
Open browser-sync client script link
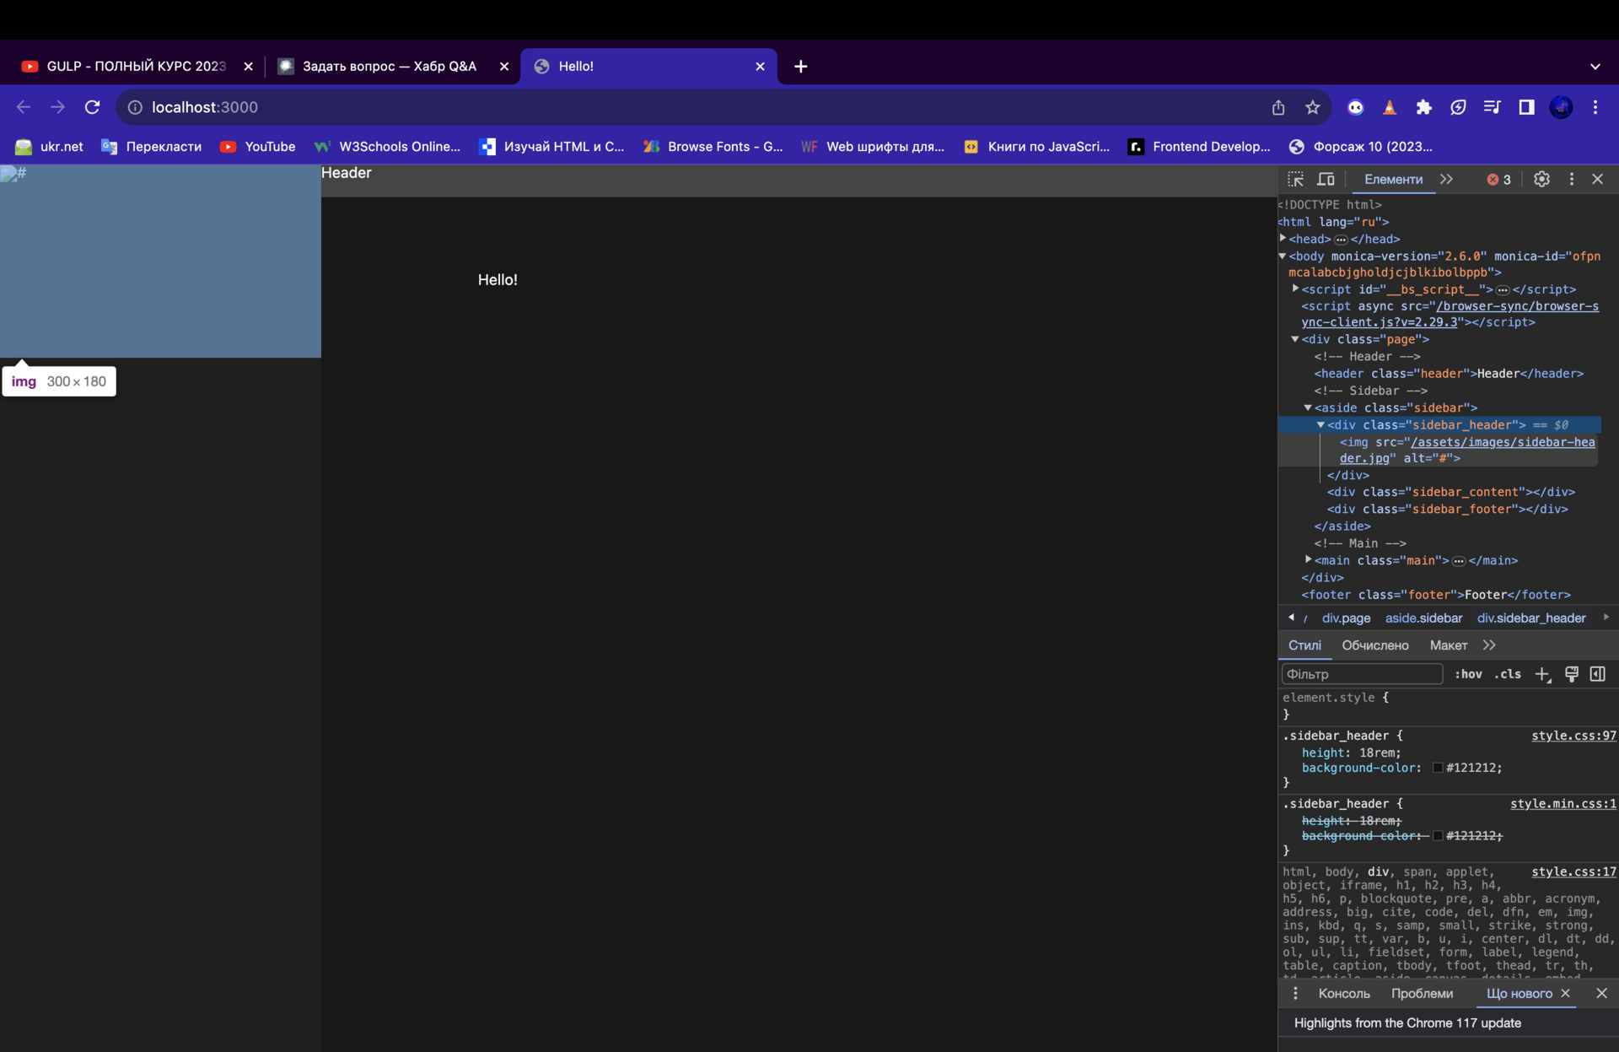pyautogui.click(x=1450, y=314)
